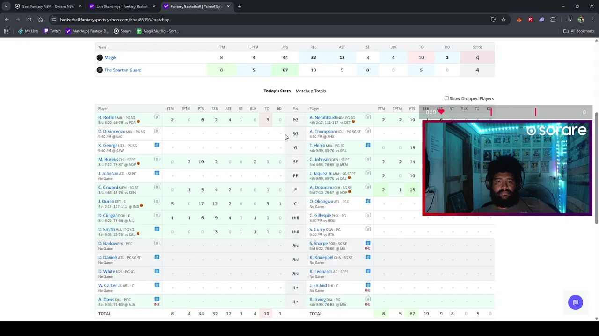Open notes icon for C. Coward

click(157, 187)
